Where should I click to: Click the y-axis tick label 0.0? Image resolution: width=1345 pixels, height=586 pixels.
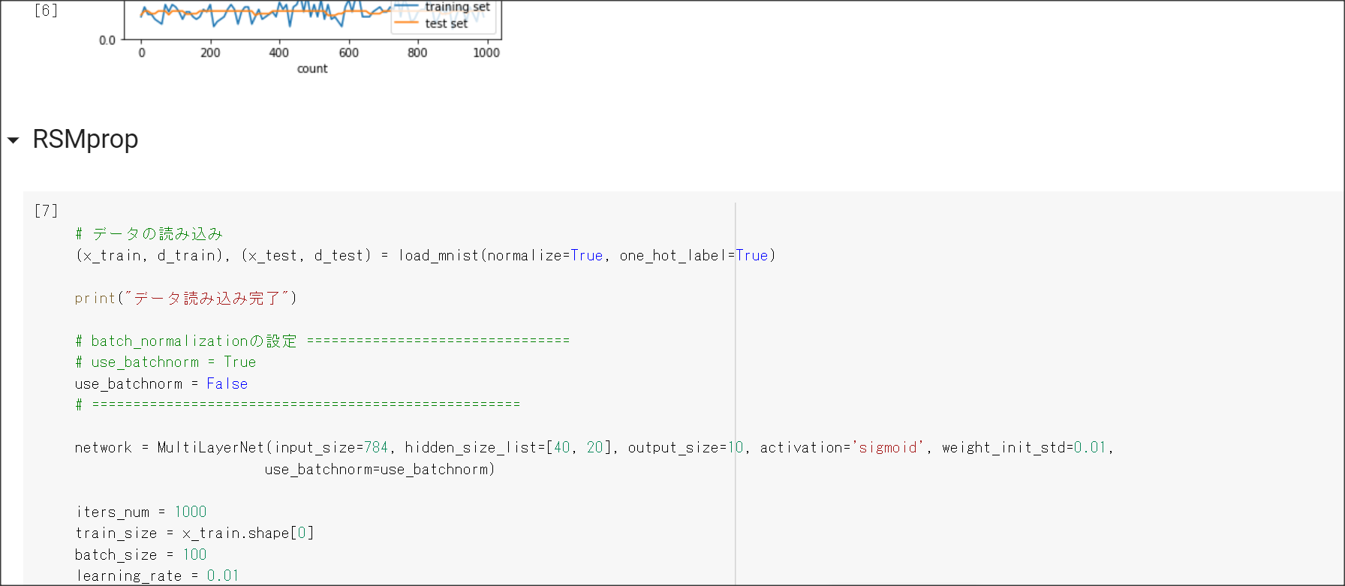coord(107,41)
